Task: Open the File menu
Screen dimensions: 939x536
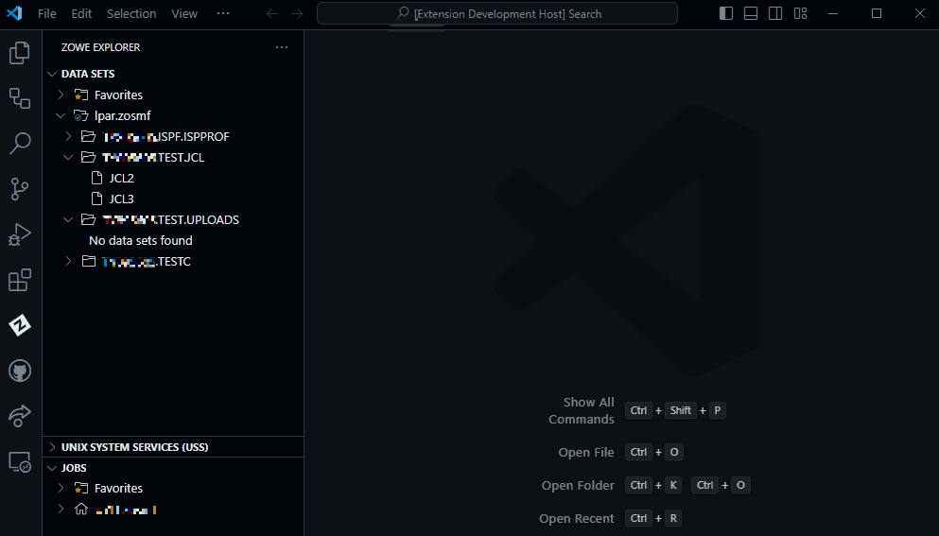Action: tap(47, 13)
